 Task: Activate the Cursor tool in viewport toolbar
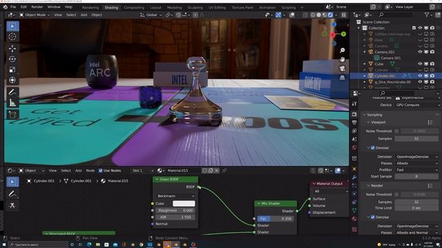(x=12, y=37)
